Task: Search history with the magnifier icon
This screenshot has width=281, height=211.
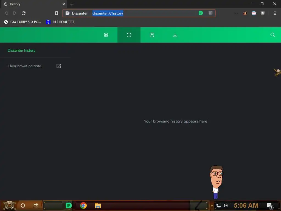Action: coord(272,35)
